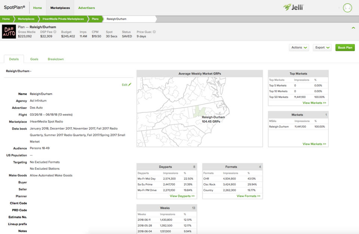
Task: Click the Audience value Persons 18-49
Action: (x=40, y=148)
